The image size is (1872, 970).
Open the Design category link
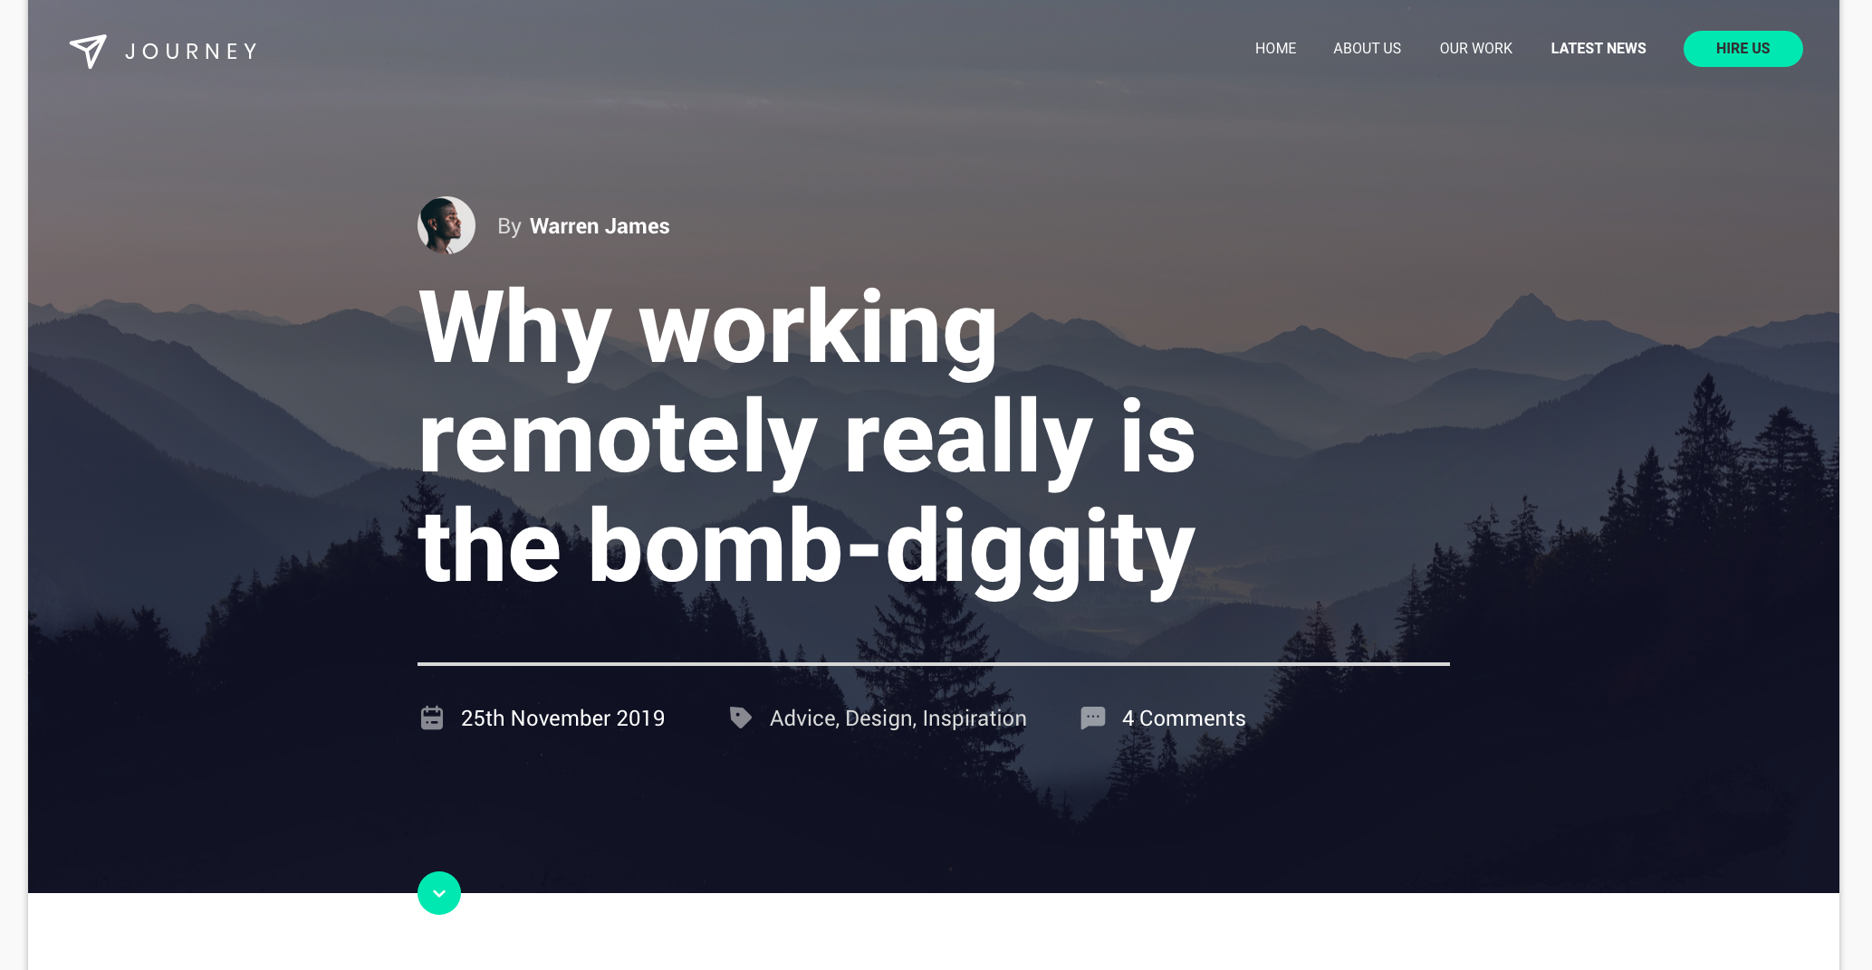pyautogui.click(x=878, y=718)
